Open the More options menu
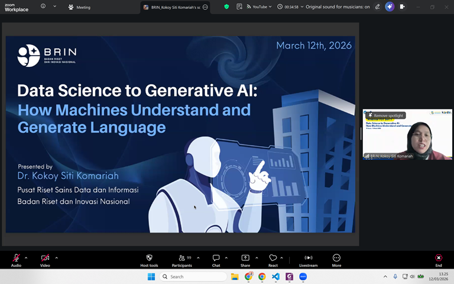Screen dimensions: 454x284 coord(336,258)
